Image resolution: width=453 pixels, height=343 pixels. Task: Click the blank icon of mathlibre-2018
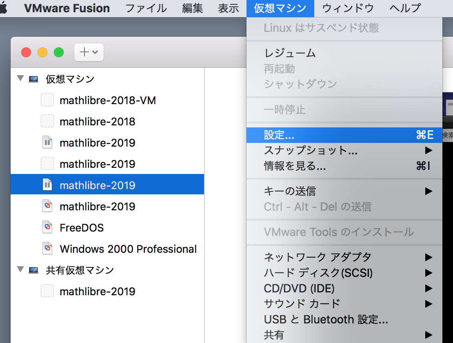click(47, 121)
